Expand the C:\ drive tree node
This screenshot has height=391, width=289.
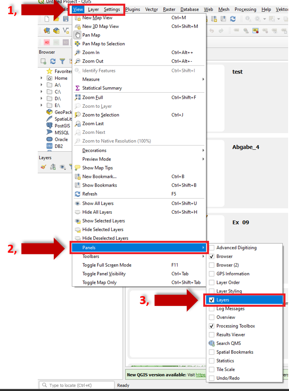pos(42,91)
